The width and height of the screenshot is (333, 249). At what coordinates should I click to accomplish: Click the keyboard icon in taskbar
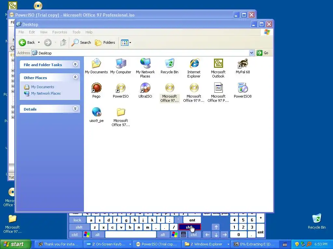coord(285,244)
